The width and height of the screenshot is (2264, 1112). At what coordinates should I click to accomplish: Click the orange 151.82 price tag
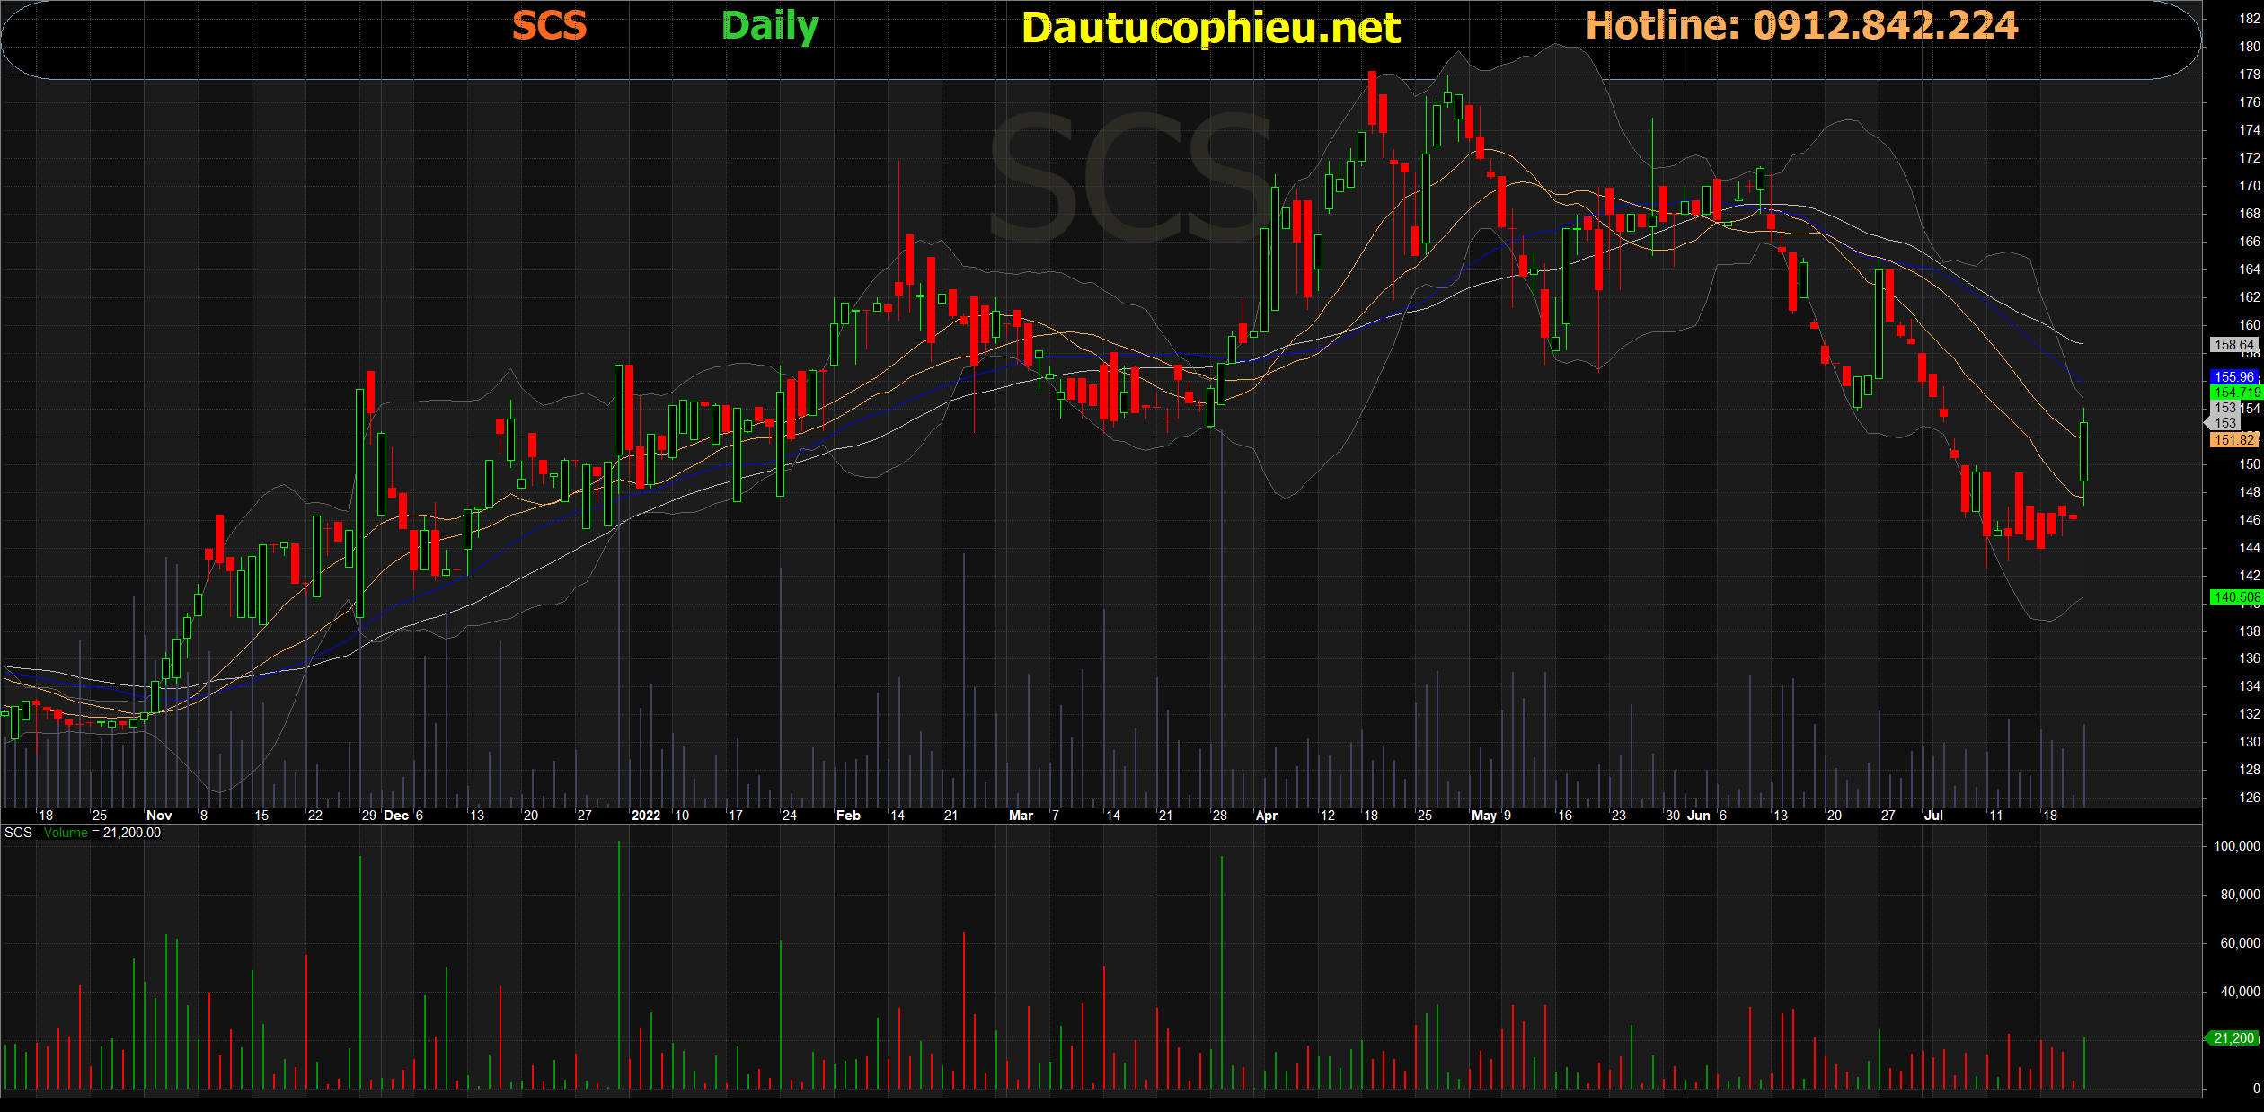2233,439
